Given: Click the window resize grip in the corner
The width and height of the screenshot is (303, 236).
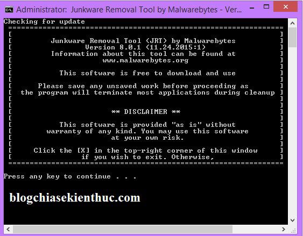Looking at the screenshot, I should 293,230.
